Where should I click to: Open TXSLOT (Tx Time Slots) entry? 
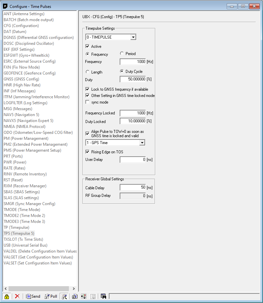(x=23, y=239)
